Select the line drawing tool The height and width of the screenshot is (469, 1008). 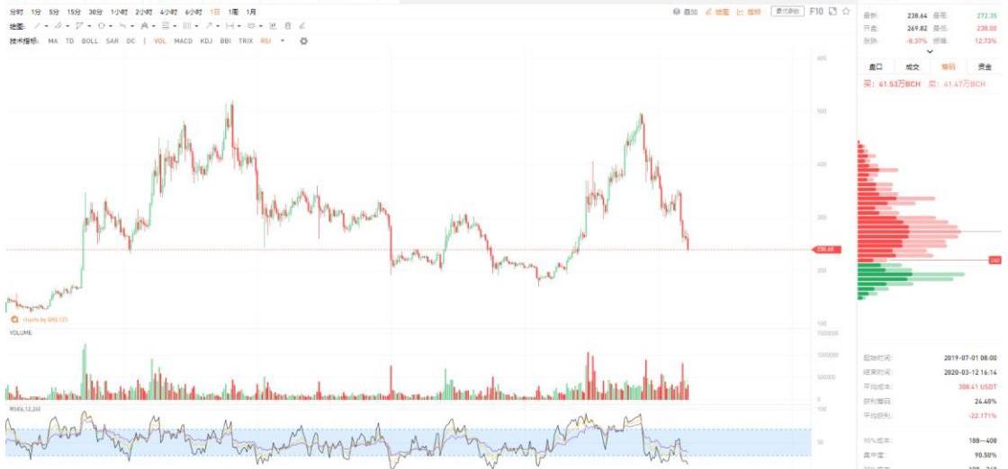pos(38,26)
